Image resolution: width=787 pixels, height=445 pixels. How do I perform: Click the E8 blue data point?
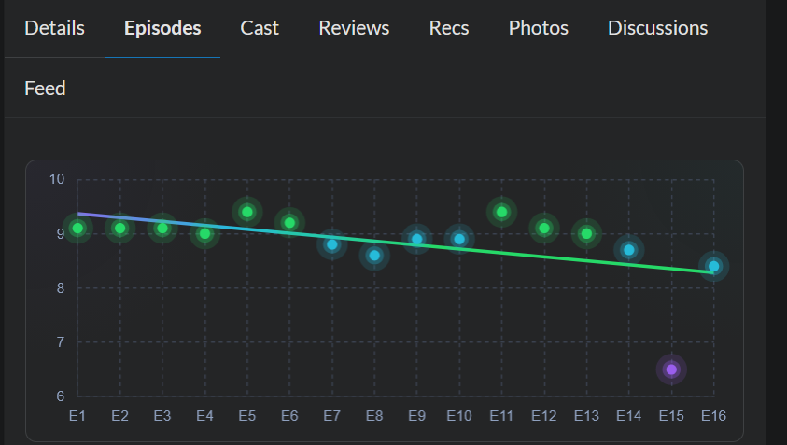[374, 256]
